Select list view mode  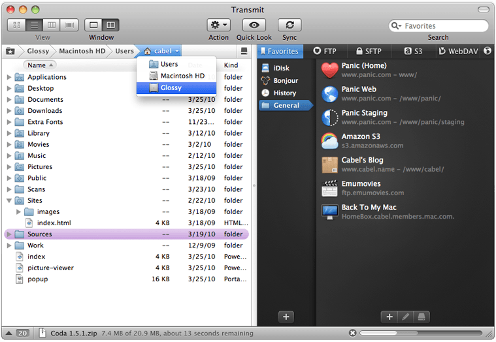click(33, 25)
